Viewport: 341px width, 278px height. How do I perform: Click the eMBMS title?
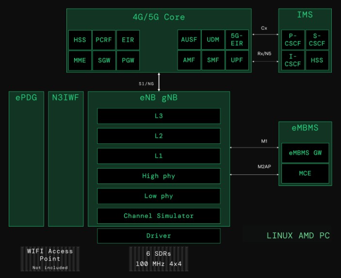[x=305, y=128]
